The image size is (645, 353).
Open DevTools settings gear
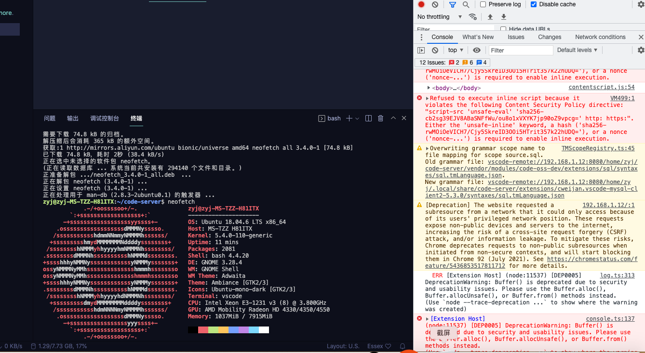(x=641, y=4)
